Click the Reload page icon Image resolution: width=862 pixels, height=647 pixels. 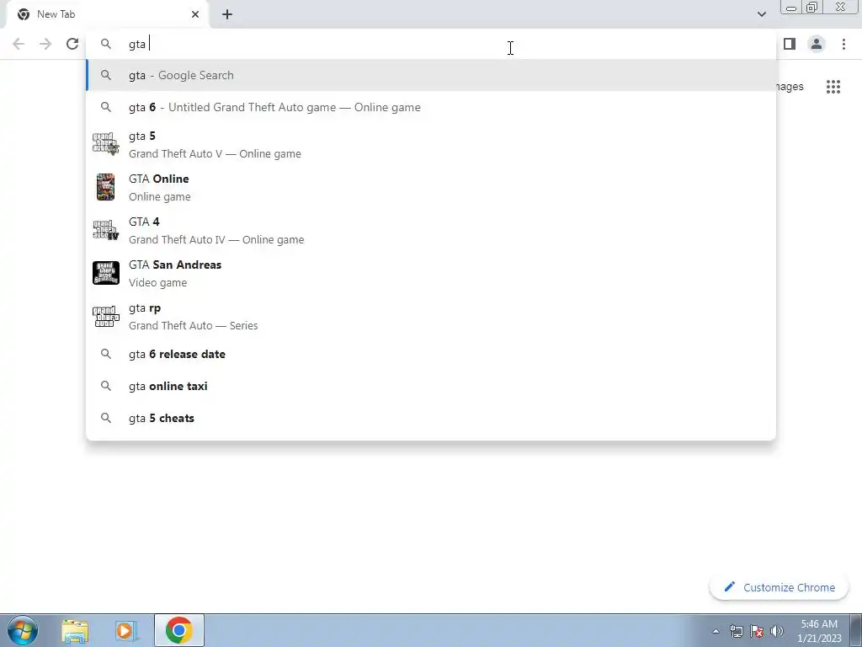point(72,44)
